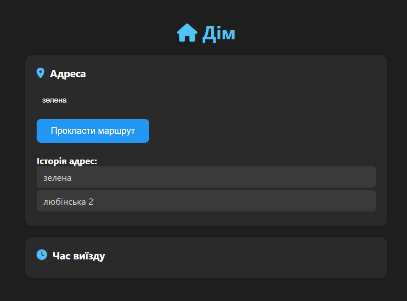Click the Історія адрес label

pyautogui.click(x=67, y=161)
